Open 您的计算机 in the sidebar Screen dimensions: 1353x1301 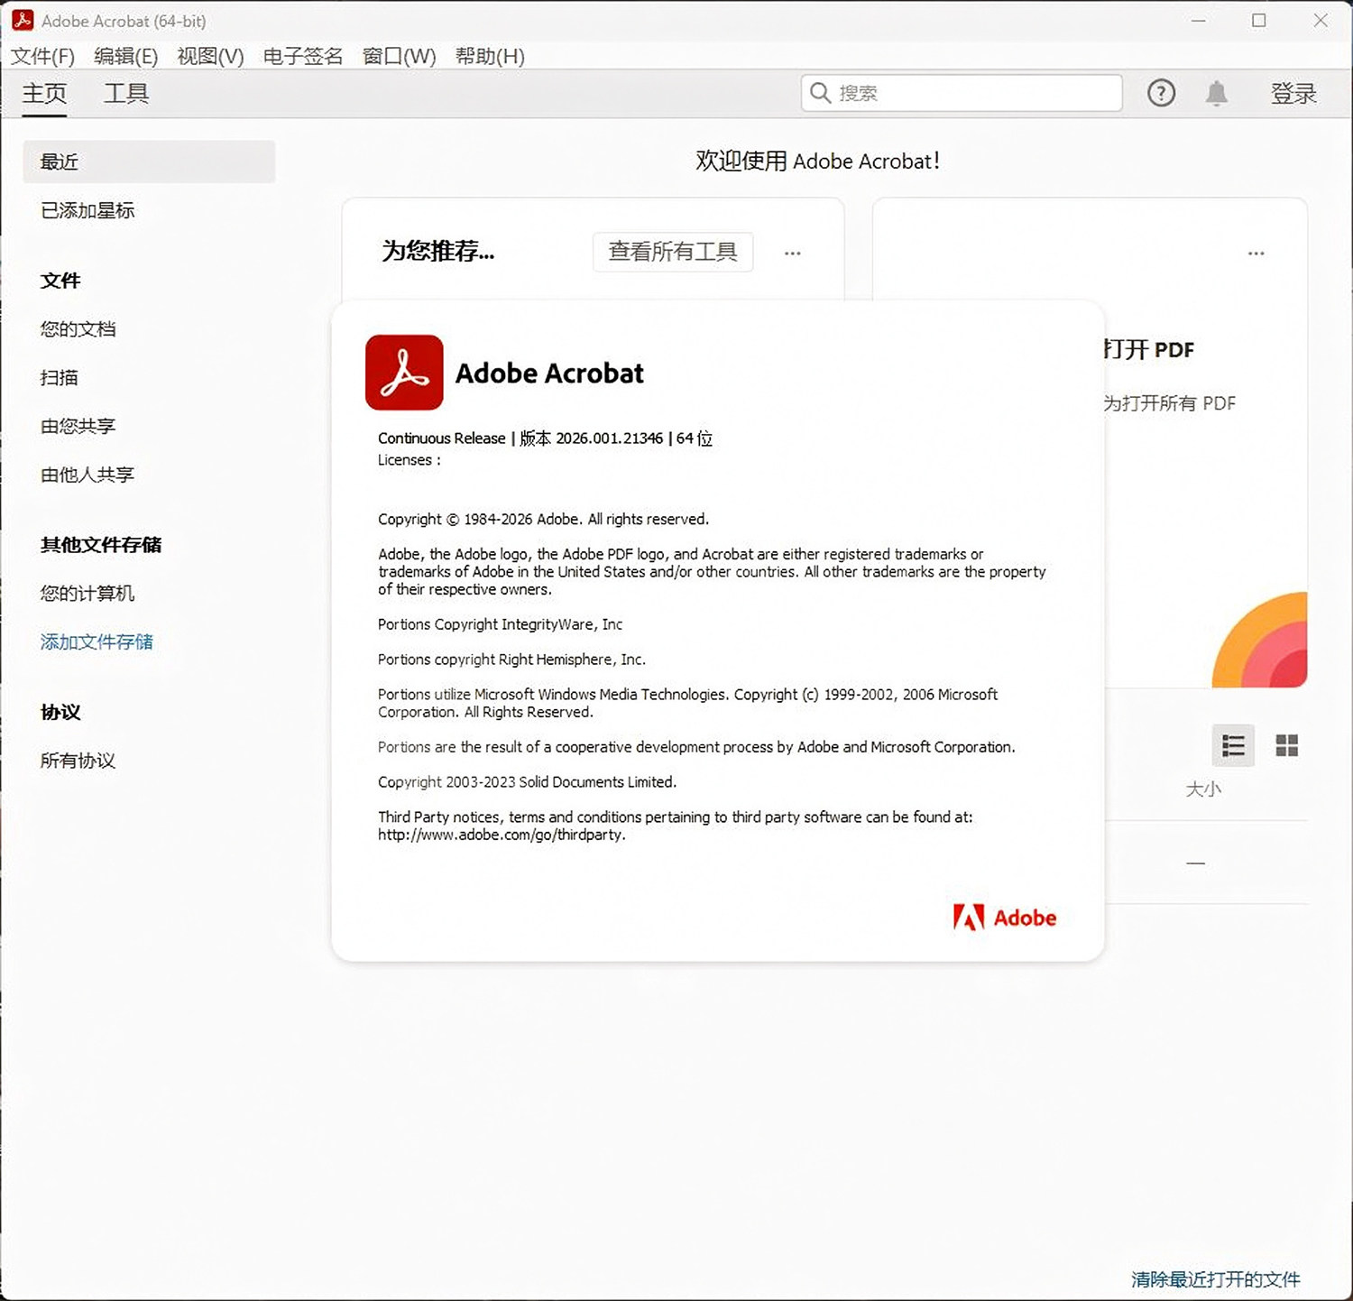(87, 593)
